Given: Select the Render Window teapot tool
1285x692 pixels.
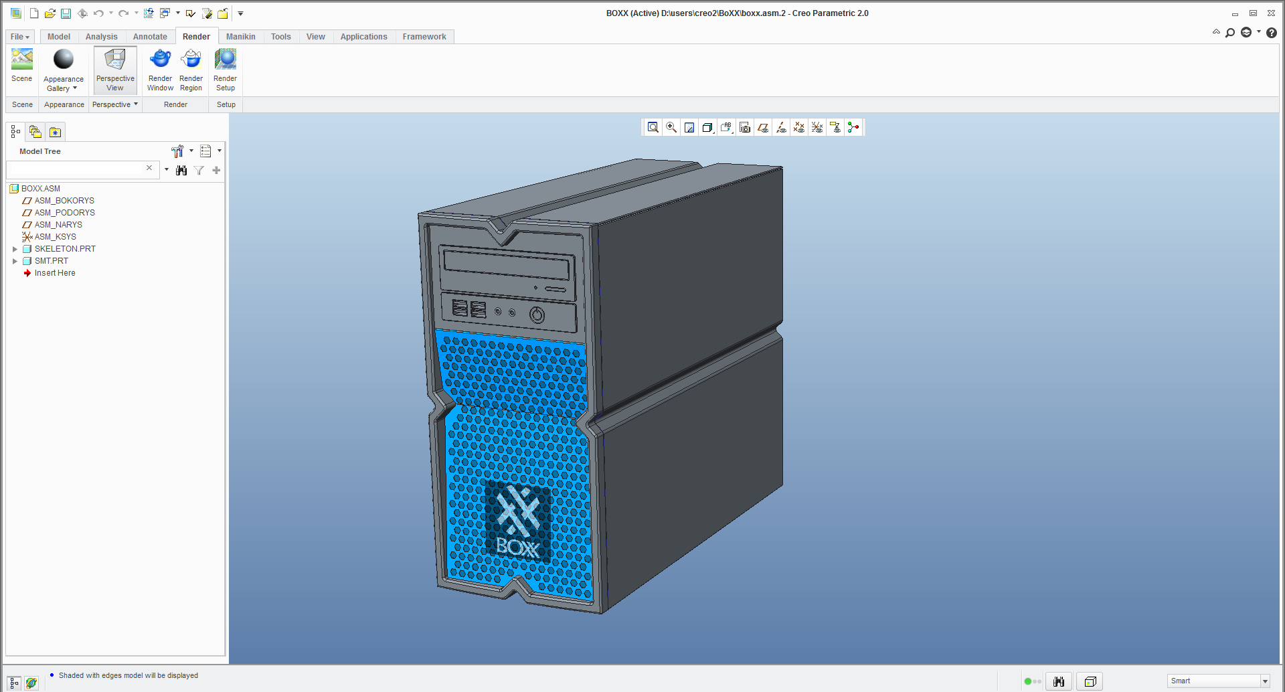Looking at the screenshot, I should pyautogui.click(x=160, y=70).
